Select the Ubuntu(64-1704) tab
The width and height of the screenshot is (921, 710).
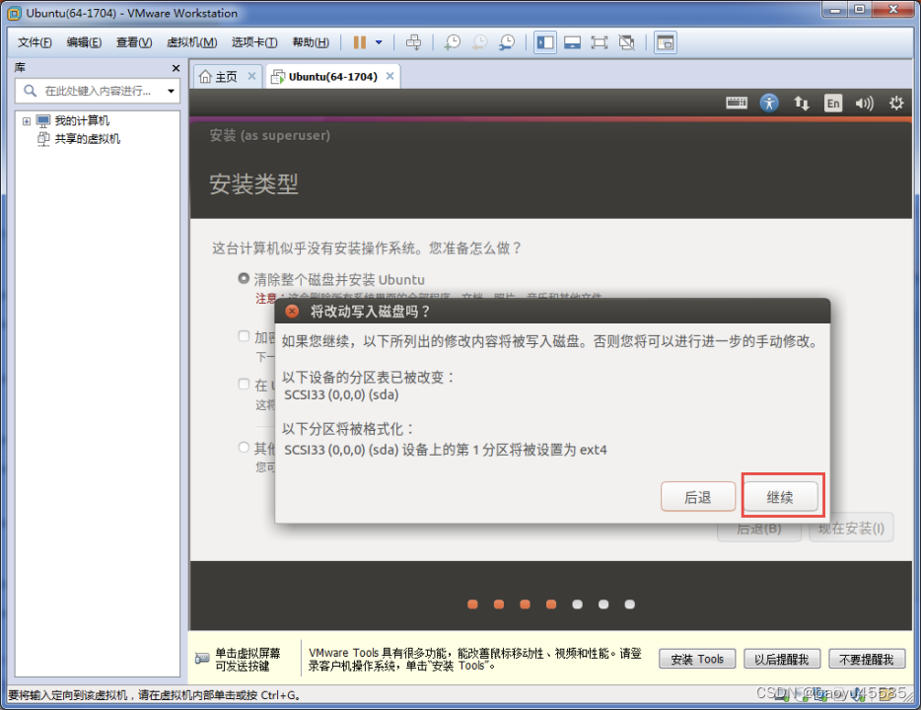click(332, 76)
